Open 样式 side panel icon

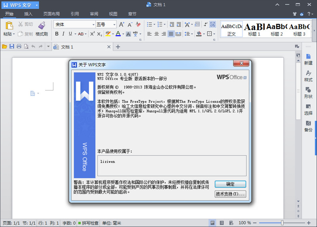pos(308,76)
